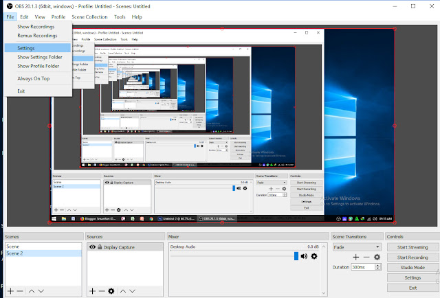Enable Studio Mode button
This screenshot has height=298, width=440.
point(412,267)
